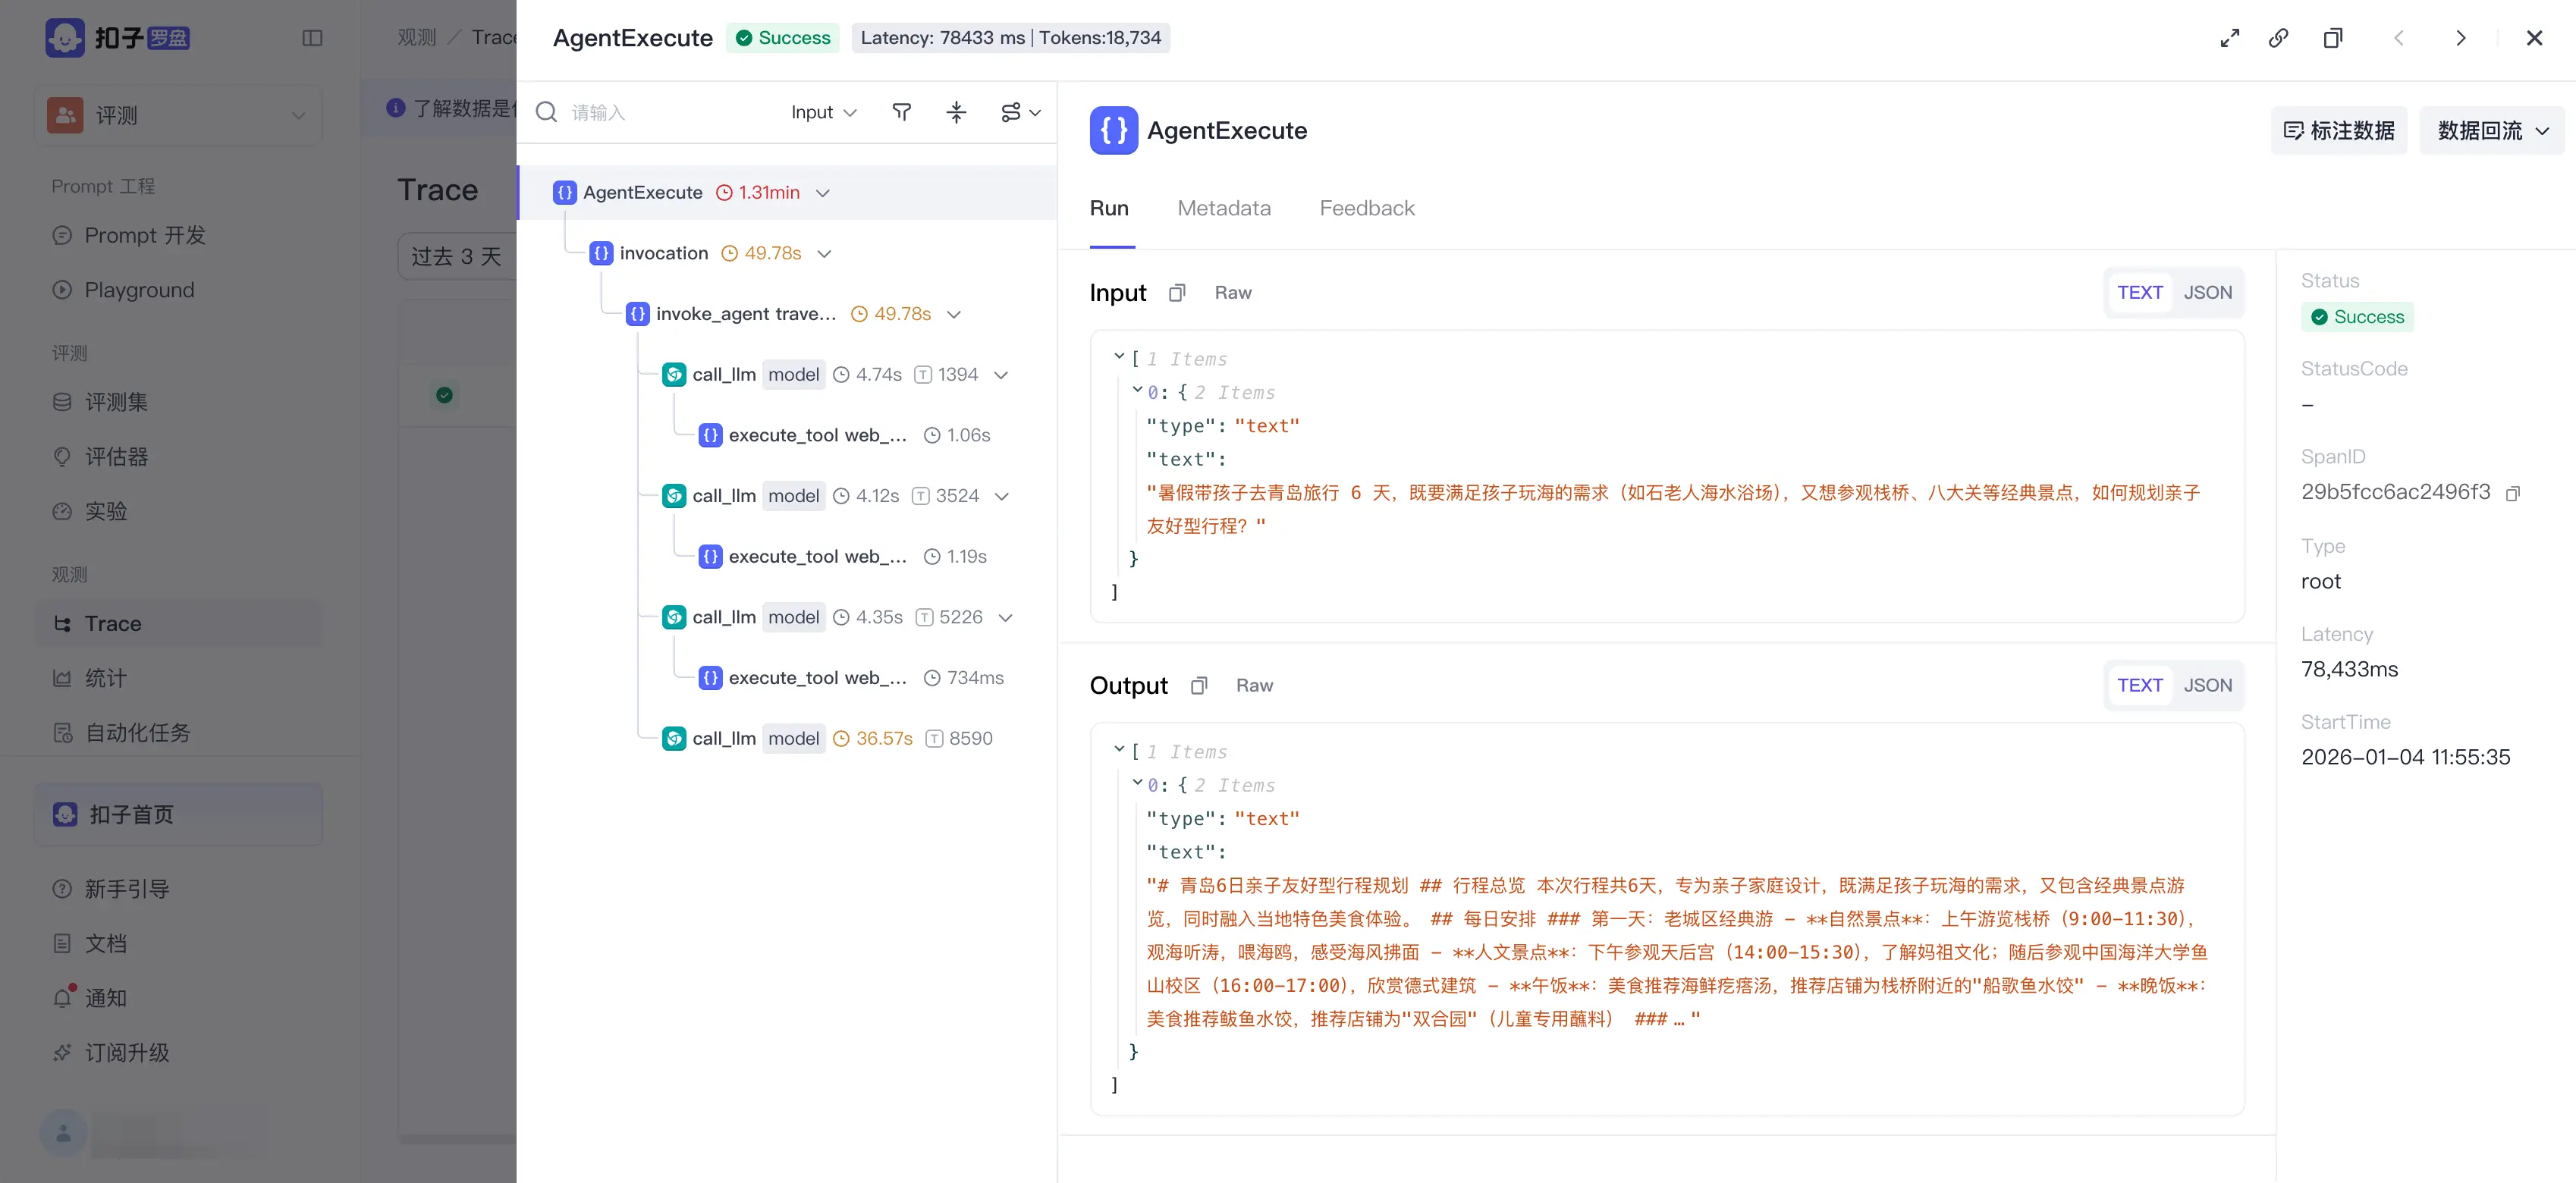The width and height of the screenshot is (2576, 1183).
Task: Collapse the call_llm span with 3524 tokens
Action: coord(1002,496)
